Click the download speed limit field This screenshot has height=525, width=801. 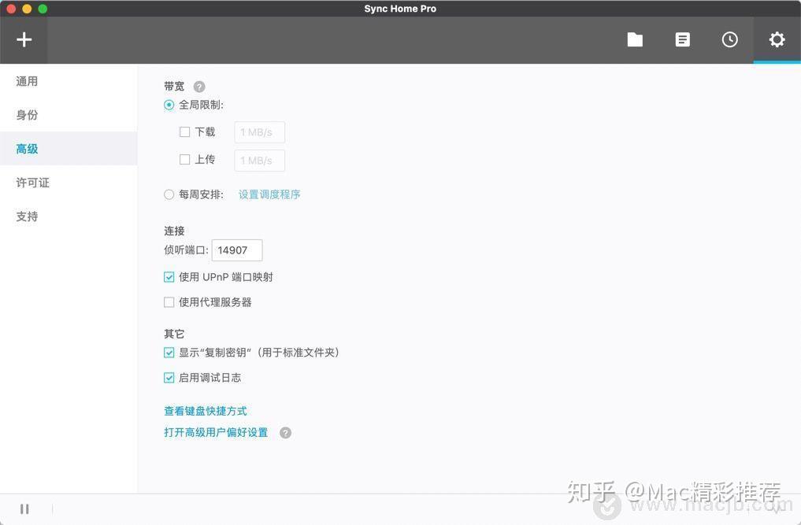point(259,132)
